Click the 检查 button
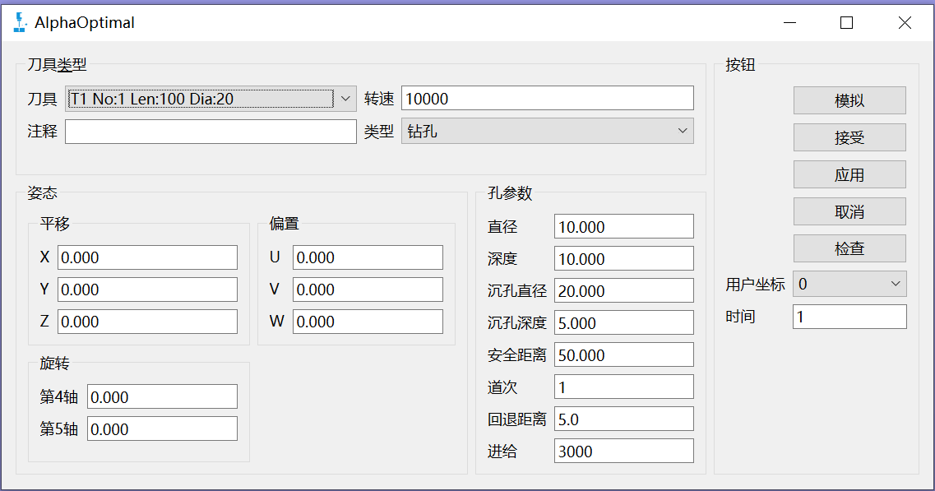The width and height of the screenshot is (935, 491). coord(849,248)
